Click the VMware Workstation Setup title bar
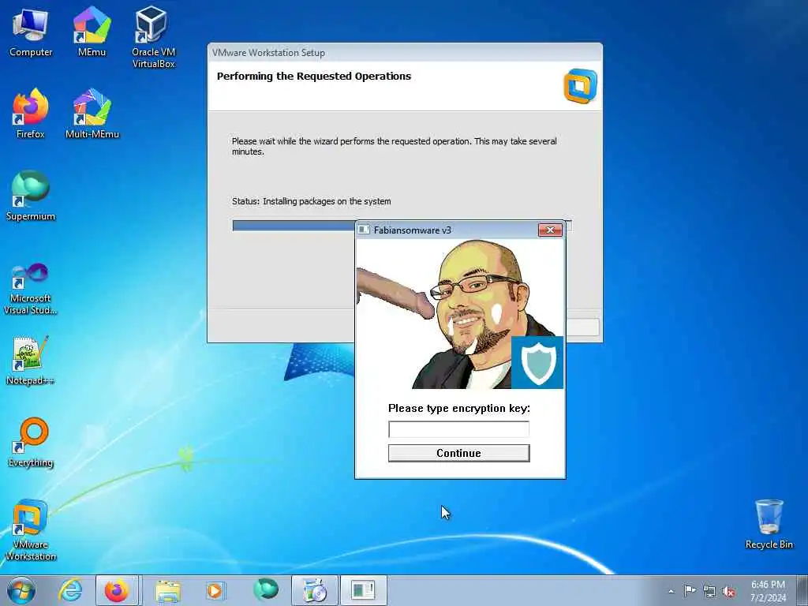The image size is (808, 606). point(405,53)
